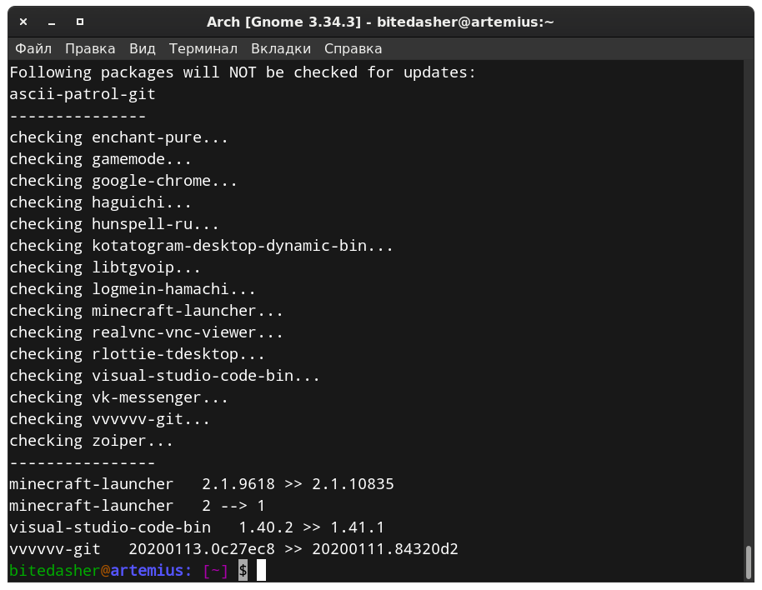Open the Справка menu
The width and height of the screenshot is (762, 590).
click(x=353, y=48)
